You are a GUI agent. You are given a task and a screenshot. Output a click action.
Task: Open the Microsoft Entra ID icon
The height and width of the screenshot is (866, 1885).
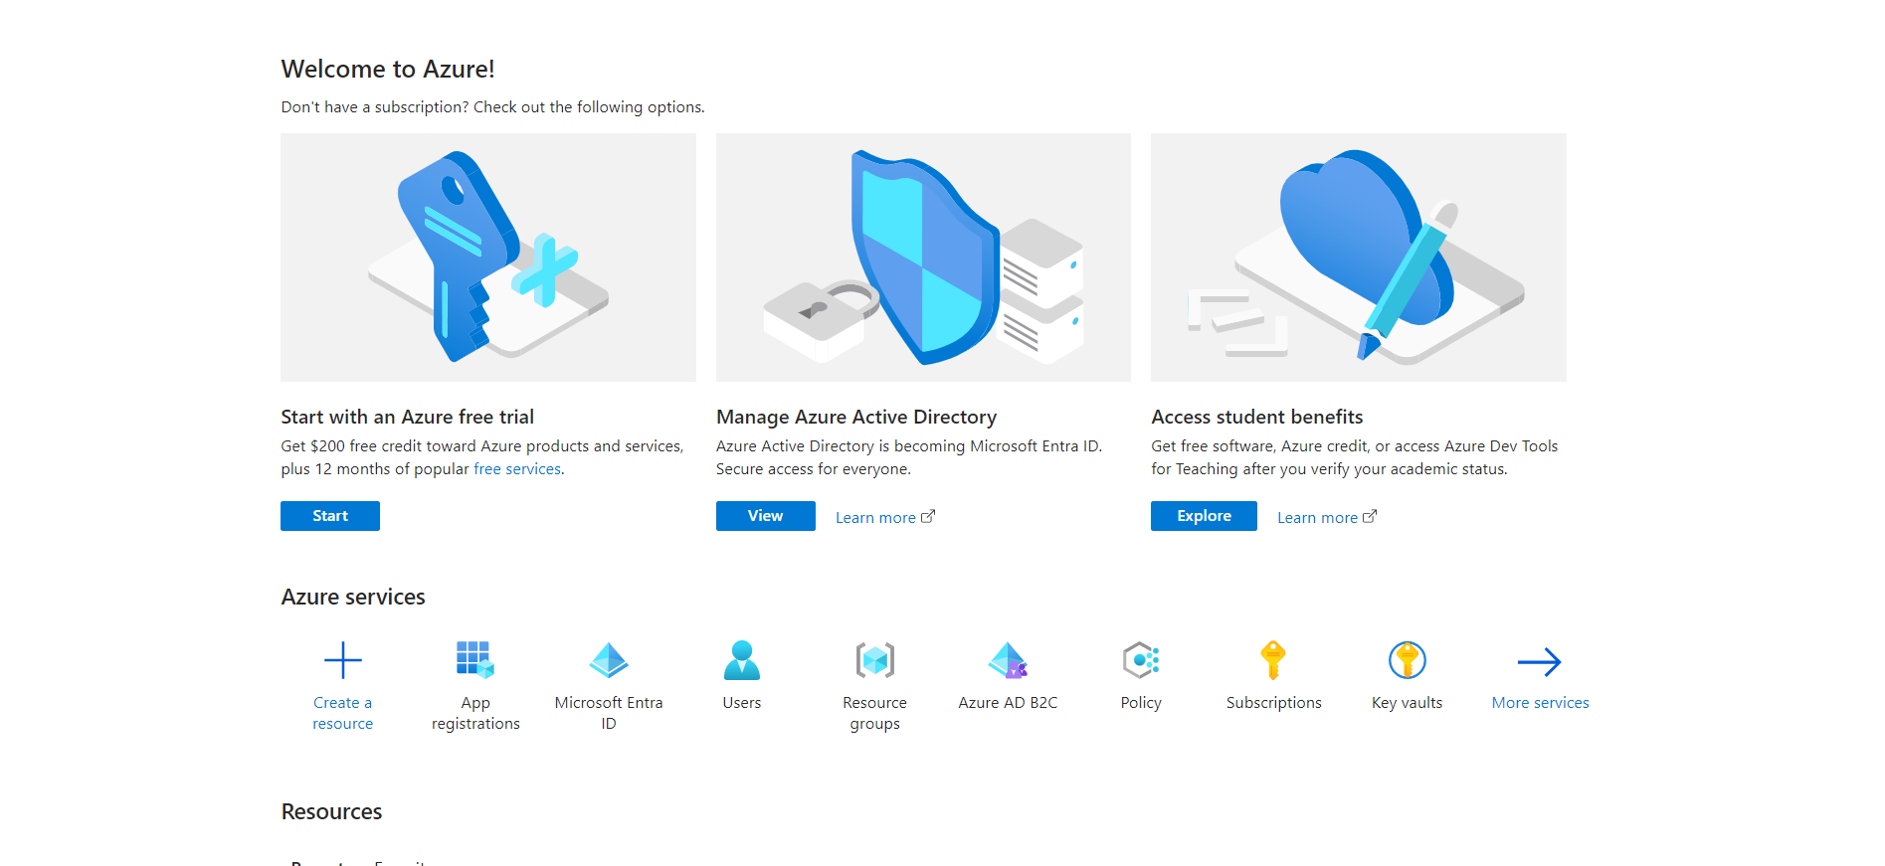(609, 660)
